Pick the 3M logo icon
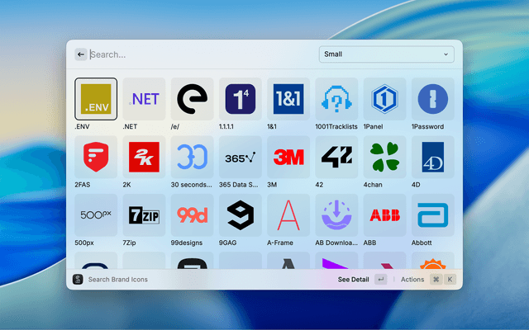 (288, 157)
